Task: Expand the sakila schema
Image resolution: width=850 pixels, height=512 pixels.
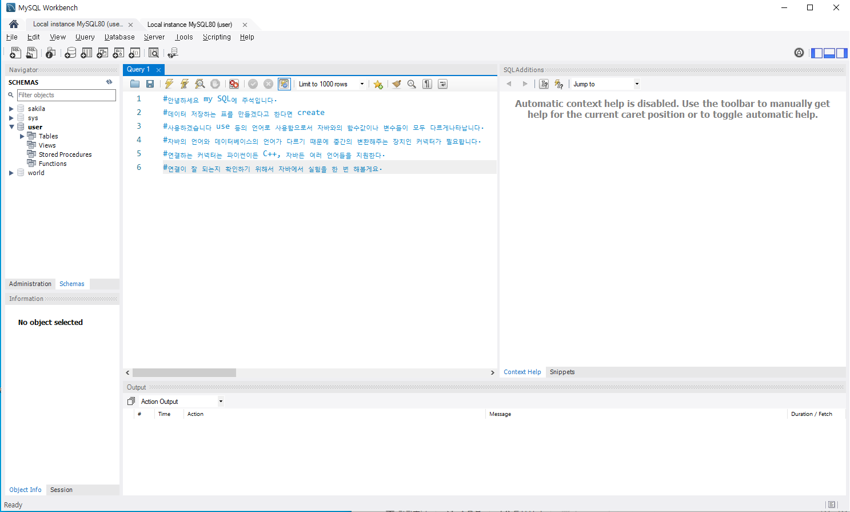Action: pyautogui.click(x=11, y=109)
